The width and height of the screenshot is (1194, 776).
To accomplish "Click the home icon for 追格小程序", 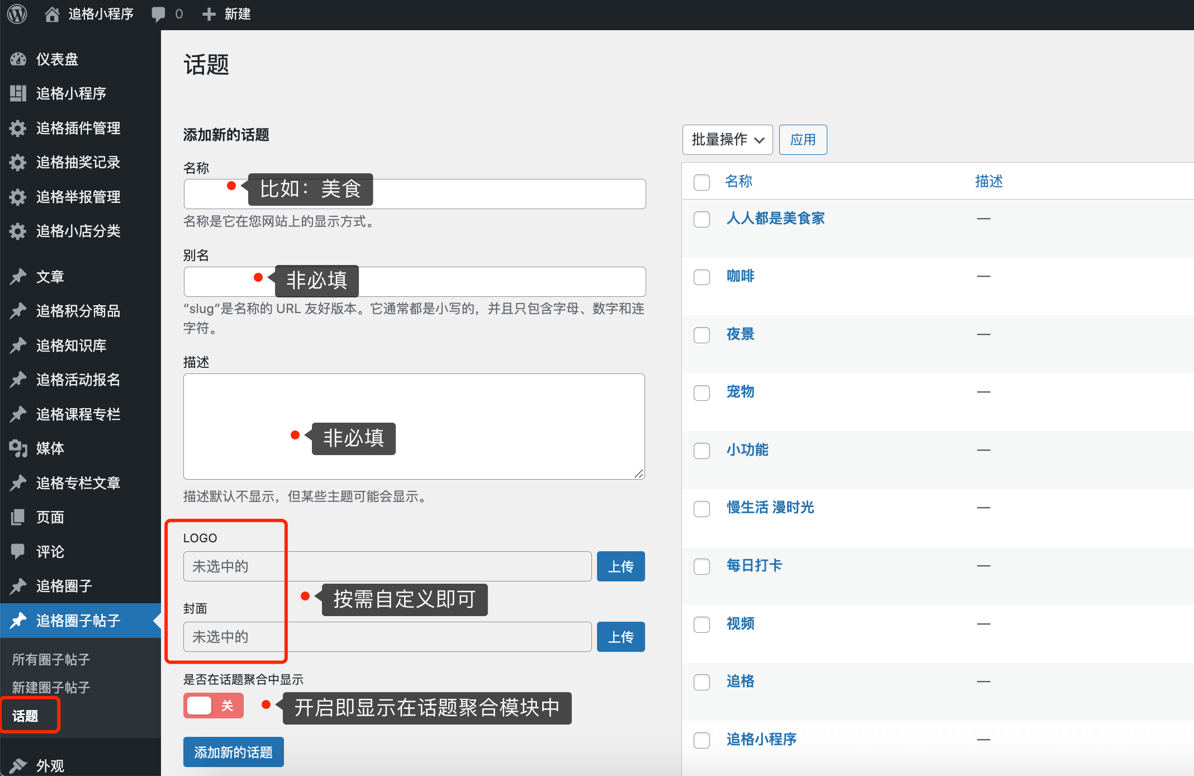I will point(52,14).
